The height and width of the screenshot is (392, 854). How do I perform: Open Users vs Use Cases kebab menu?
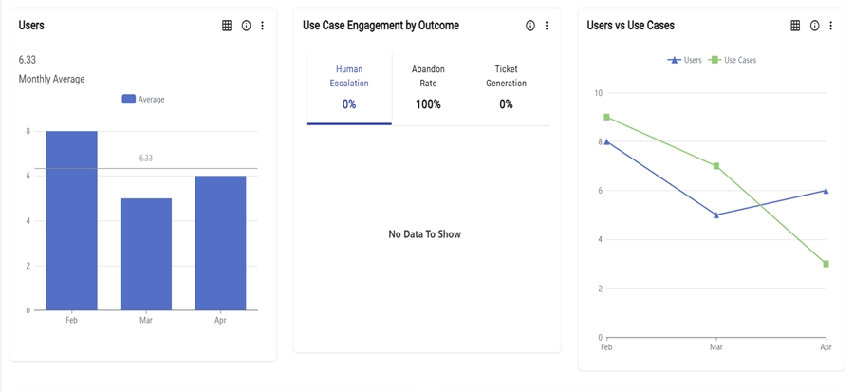point(831,26)
